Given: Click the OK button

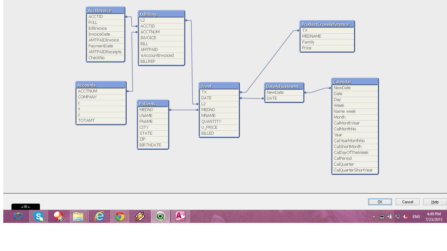Looking at the screenshot, I should click(x=380, y=202).
